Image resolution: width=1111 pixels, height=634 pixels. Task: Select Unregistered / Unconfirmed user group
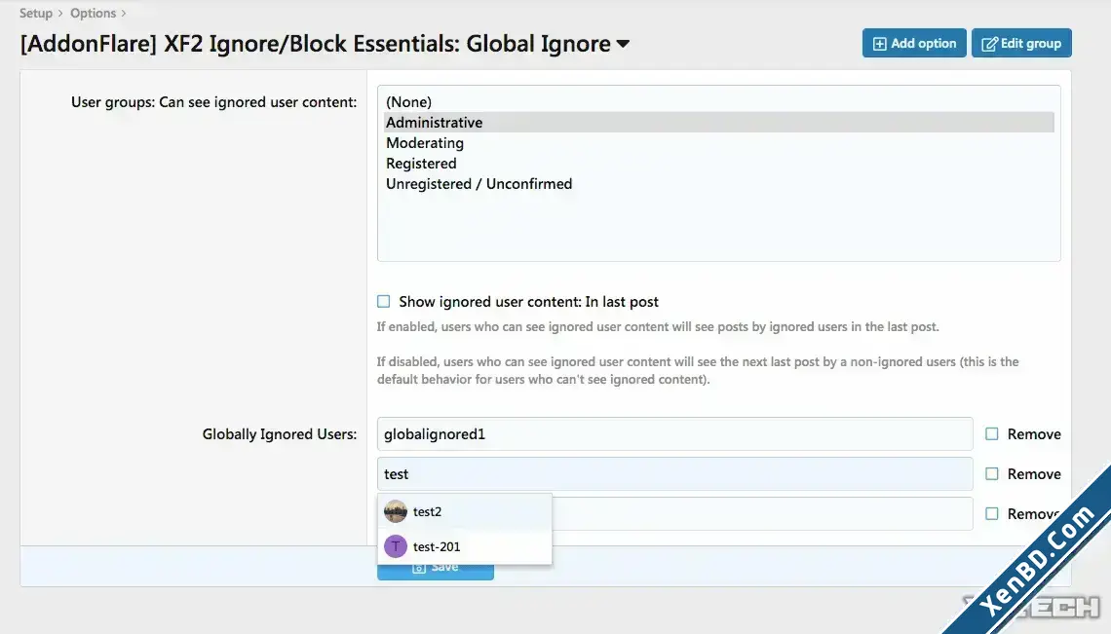[x=718, y=184]
